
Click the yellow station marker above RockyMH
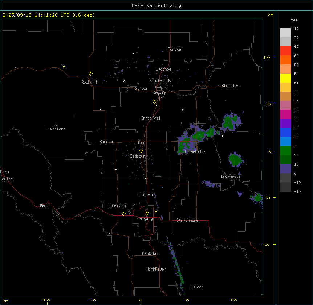[x=90, y=74]
